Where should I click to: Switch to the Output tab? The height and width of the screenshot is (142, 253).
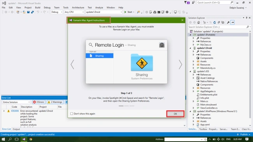tap(16, 129)
